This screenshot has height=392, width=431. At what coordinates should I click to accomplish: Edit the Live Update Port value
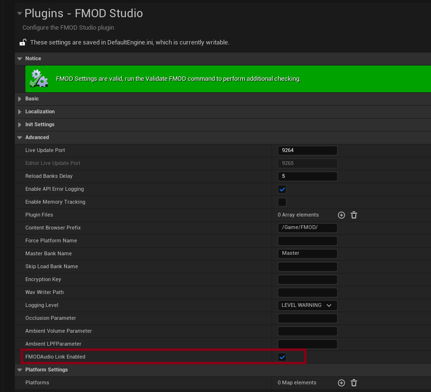click(307, 150)
